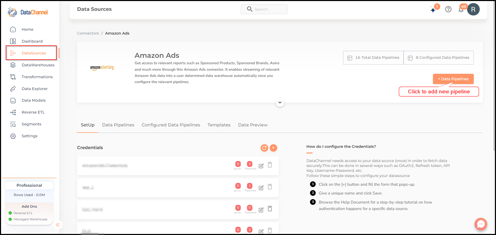This screenshot has height=235, width=496.
Task: Open the sparkle updates icon
Action: pos(433,10)
